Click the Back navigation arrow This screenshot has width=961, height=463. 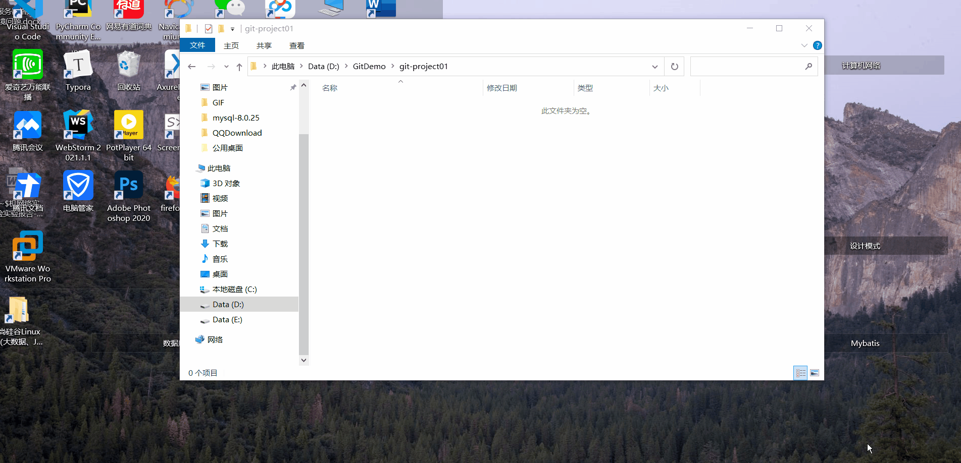[192, 67]
